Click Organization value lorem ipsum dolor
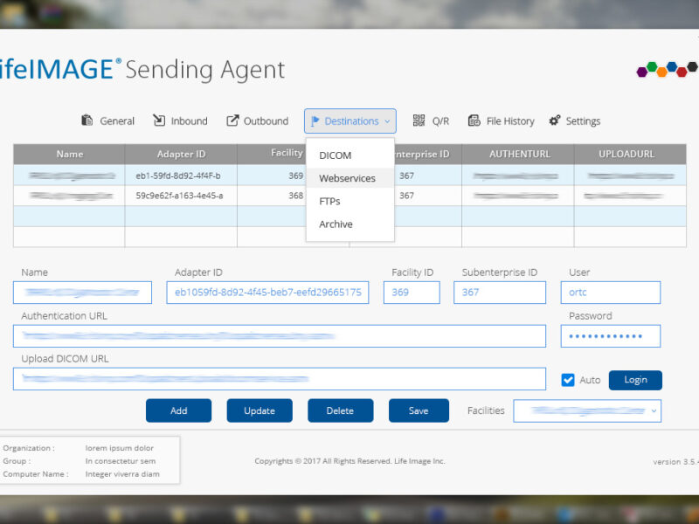Image resolution: width=699 pixels, height=524 pixels. click(x=120, y=448)
